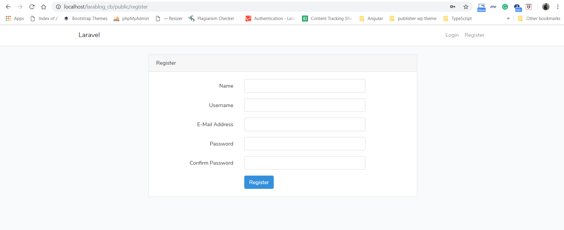Click the Username field label
Viewport: 564px width, 230px height.
221,105
